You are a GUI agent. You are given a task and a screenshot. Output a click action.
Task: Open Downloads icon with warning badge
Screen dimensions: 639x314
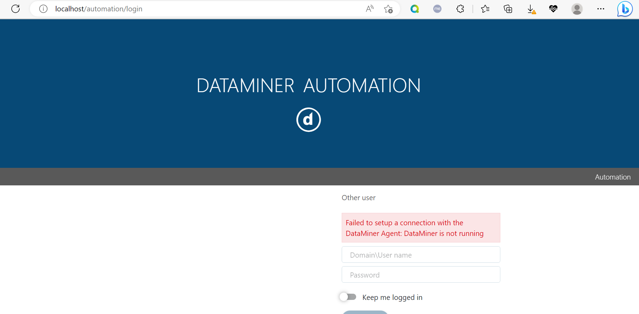531,9
